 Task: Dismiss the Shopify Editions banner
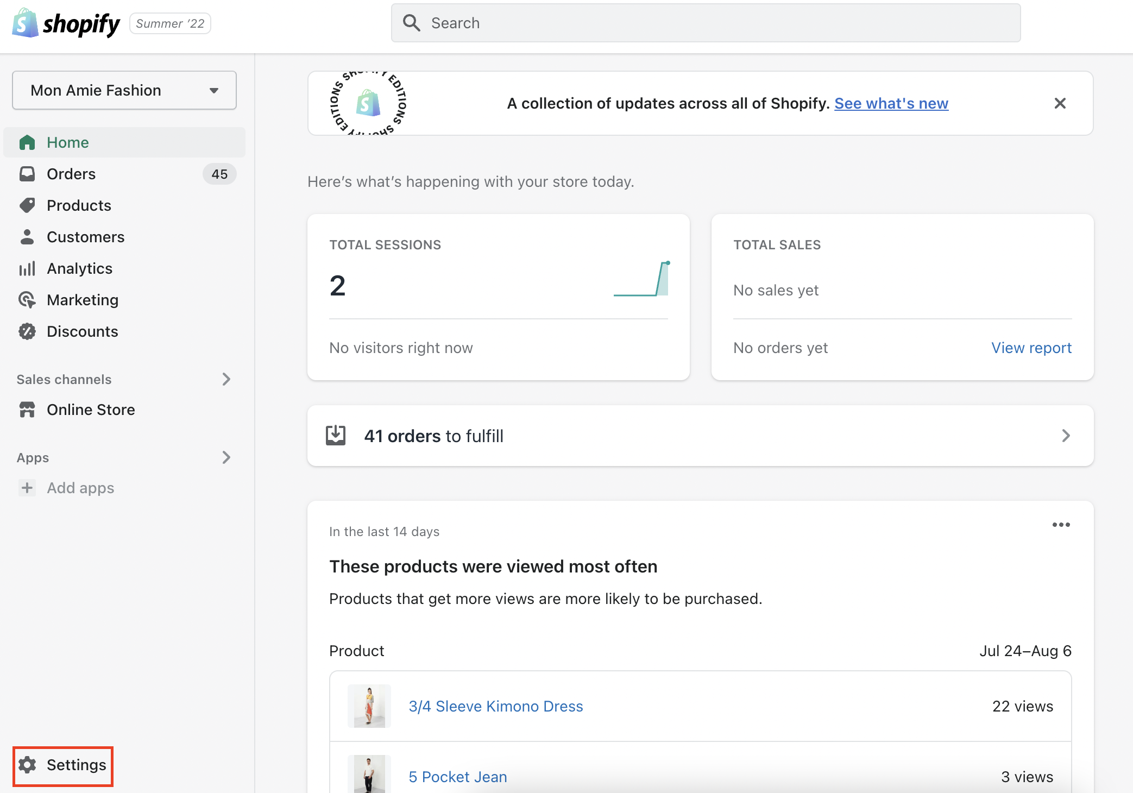(x=1060, y=103)
